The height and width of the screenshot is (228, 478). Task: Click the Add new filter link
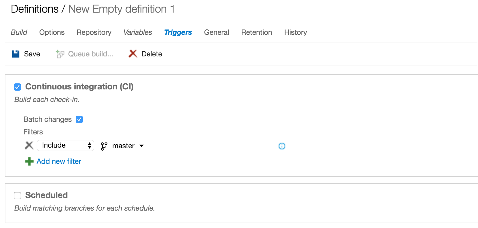59,161
